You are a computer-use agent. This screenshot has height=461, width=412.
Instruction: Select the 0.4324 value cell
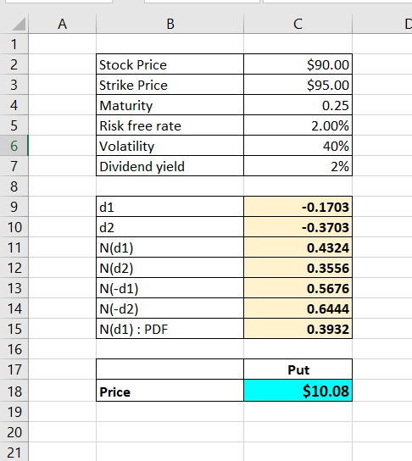point(298,247)
